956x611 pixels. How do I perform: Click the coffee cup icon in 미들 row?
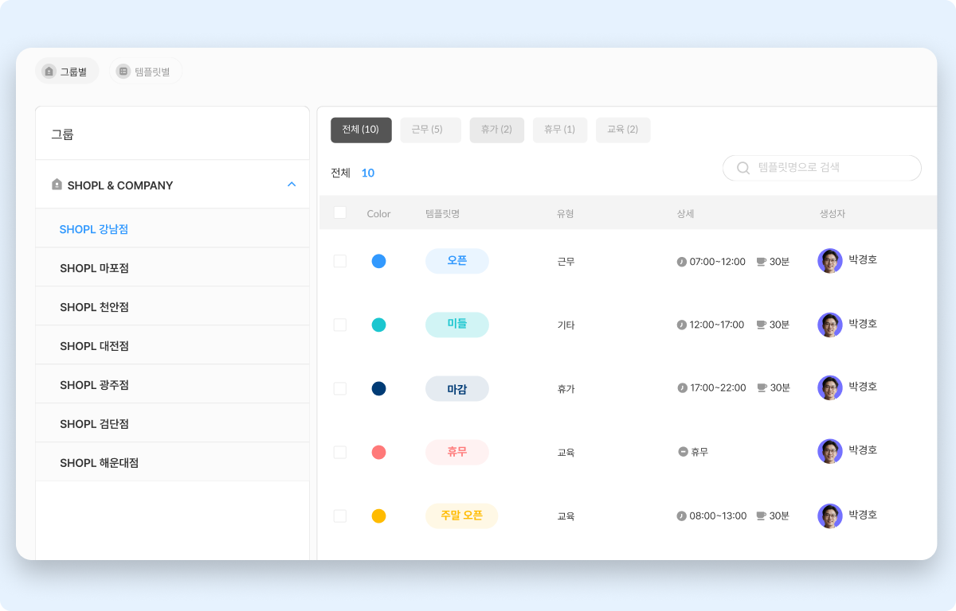tap(761, 325)
